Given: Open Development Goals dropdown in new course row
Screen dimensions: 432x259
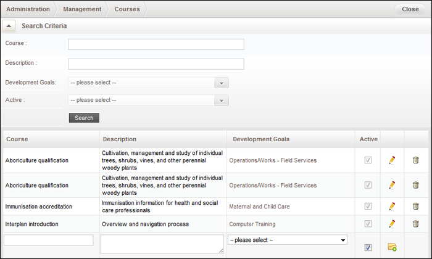Looking at the screenshot, I should tap(288, 240).
